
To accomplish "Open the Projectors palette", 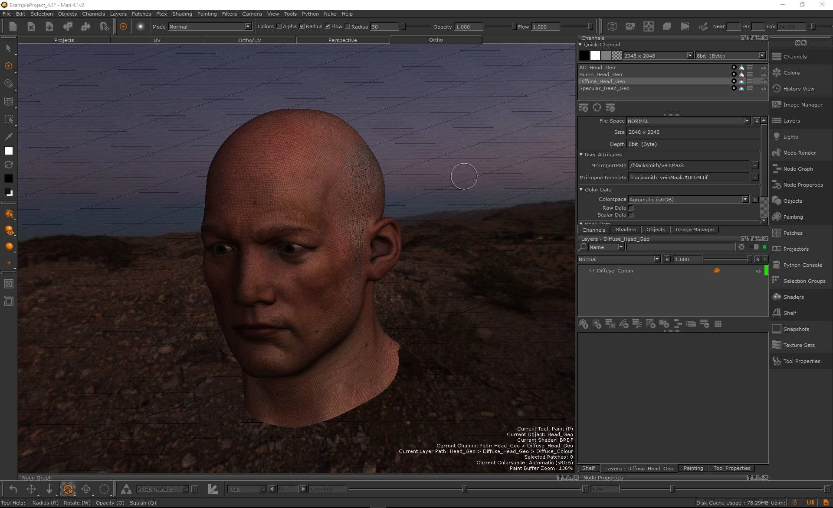I will [796, 249].
